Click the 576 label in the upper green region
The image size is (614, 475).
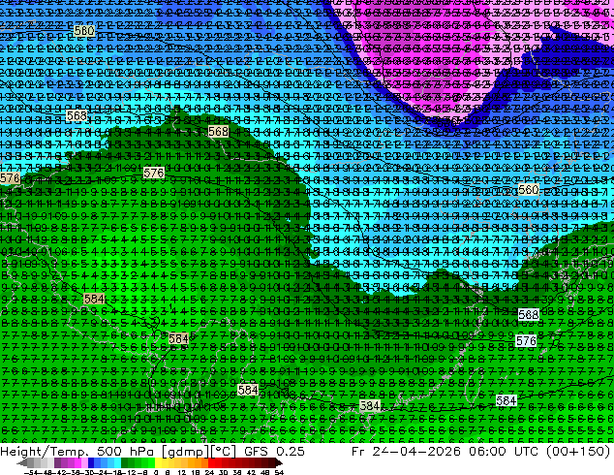pyautogui.click(x=154, y=173)
